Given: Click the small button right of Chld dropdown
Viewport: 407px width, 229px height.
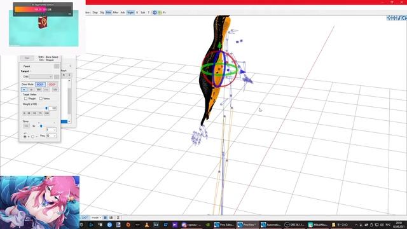Looking at the screenshot, I should (57, 77).
